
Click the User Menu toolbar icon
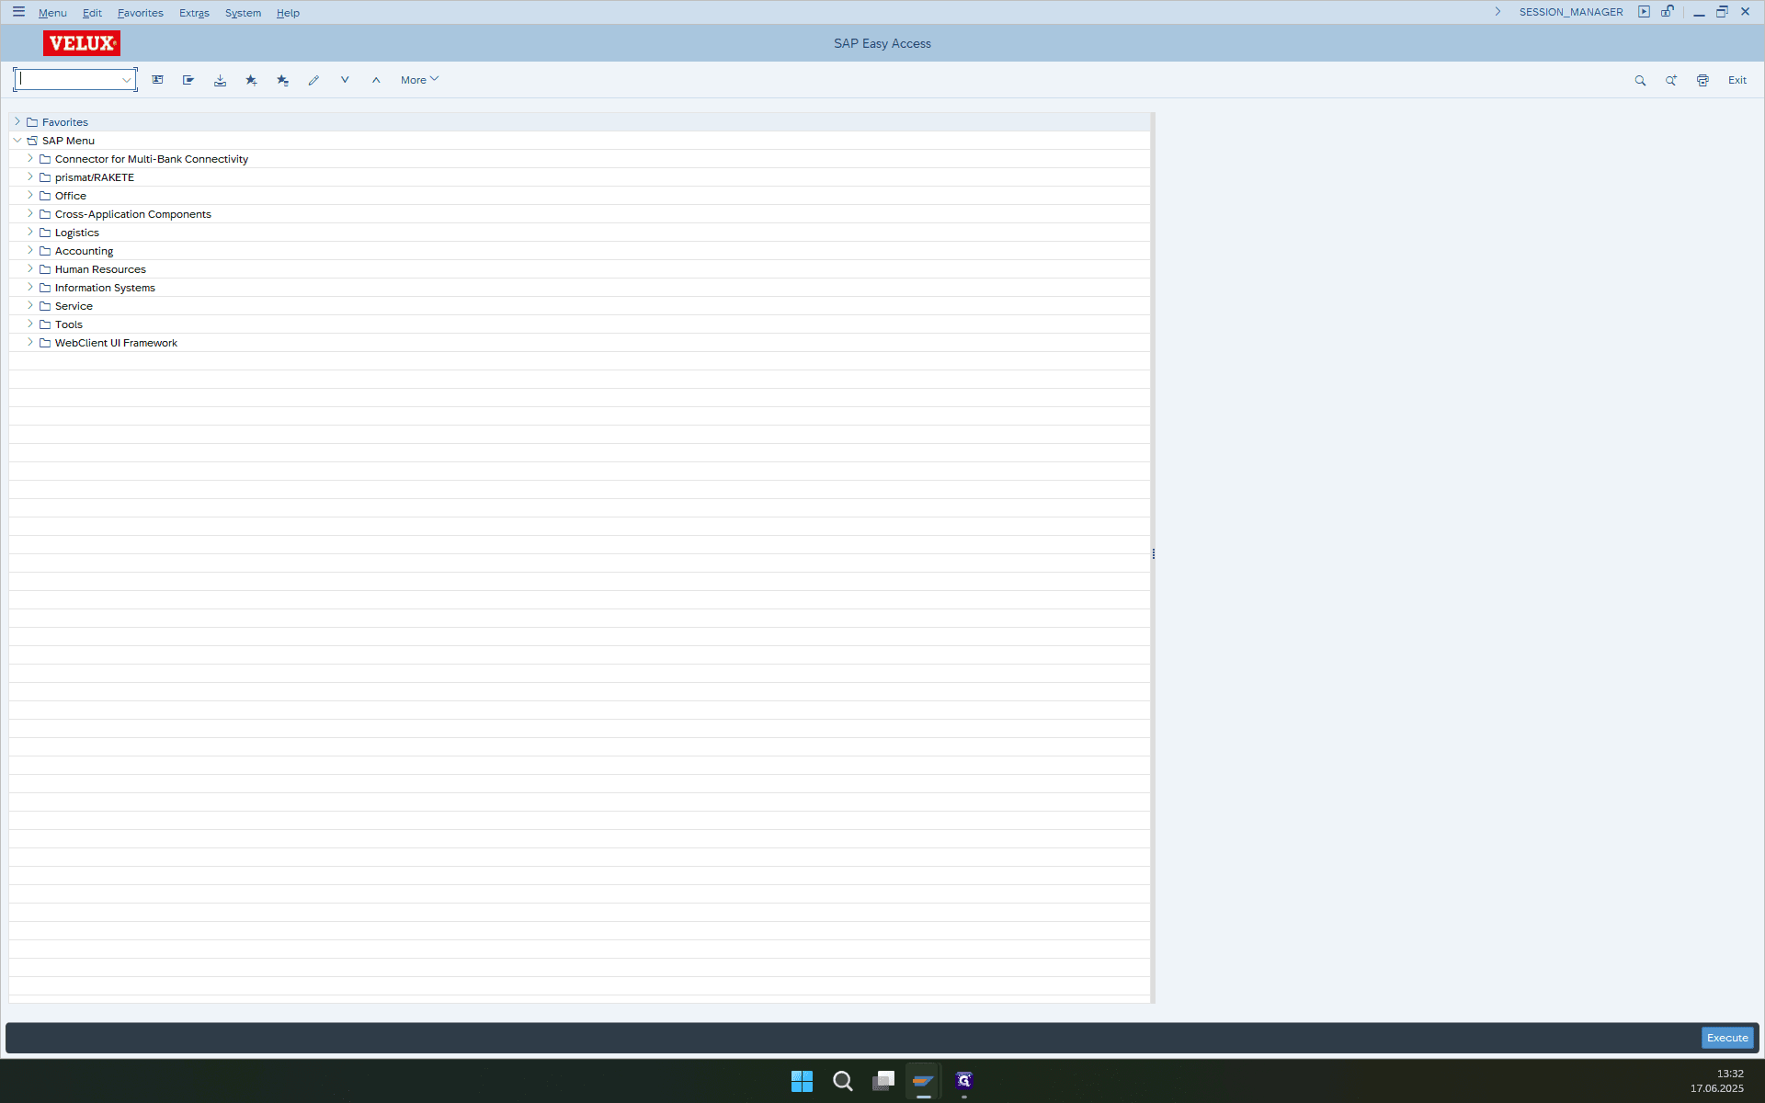pyautogui.click(x=158, y=80)
